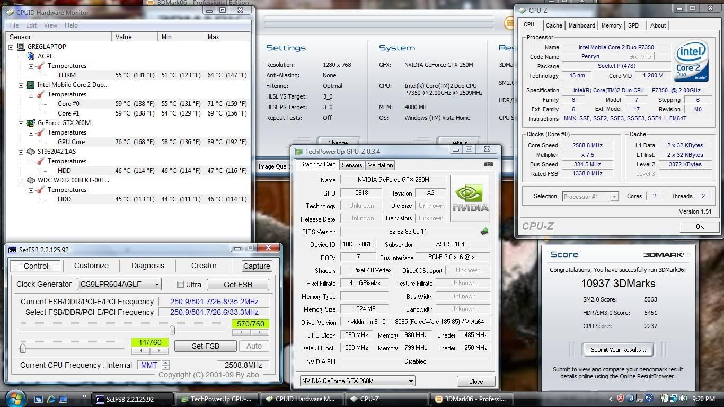Collapse the ACPI node in the sensor tree
Viewport: 724px width, 407px height.
click(21, 56)
